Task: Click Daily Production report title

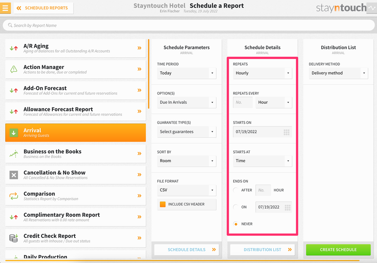Action: point(45,257)
